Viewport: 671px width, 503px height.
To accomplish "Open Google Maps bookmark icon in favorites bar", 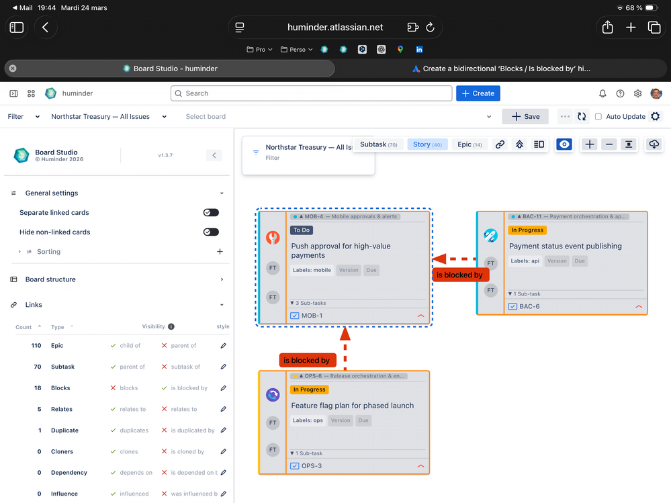I will click(400, 50).
